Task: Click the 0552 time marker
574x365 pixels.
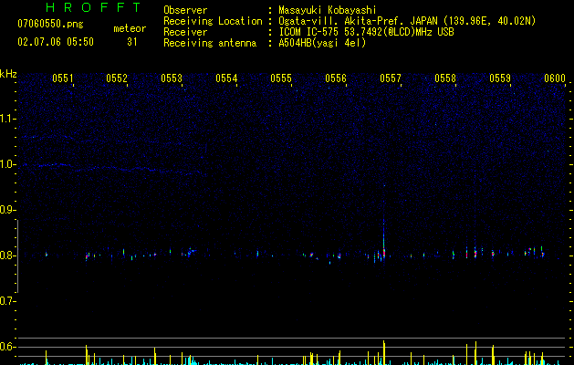Action: pos(117,78)
